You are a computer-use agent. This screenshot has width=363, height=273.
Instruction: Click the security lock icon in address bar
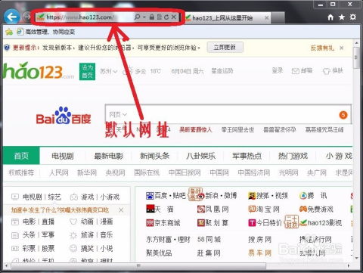[x=152, y=17]
